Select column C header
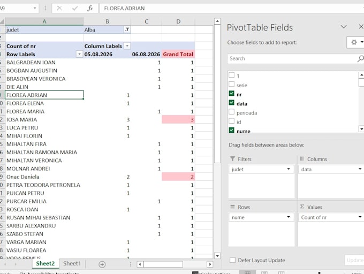The height and width of the screenshot is (274, 364). 146,21
